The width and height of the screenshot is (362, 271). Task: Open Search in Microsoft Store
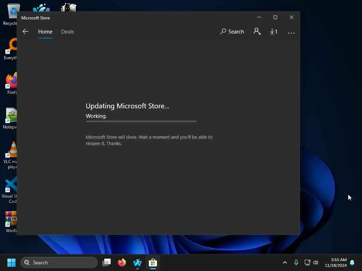(232, 31)
